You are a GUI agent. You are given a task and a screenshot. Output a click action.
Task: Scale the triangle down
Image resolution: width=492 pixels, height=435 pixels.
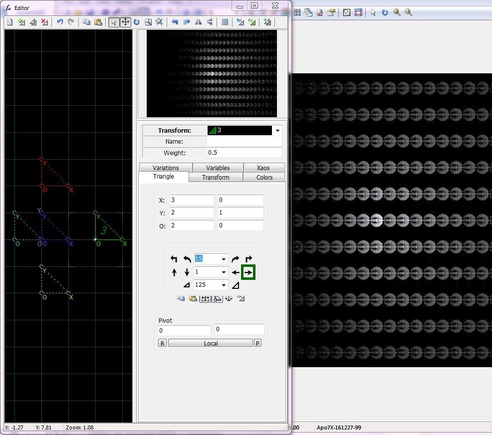pyautogui.click(x=187, y=285)
